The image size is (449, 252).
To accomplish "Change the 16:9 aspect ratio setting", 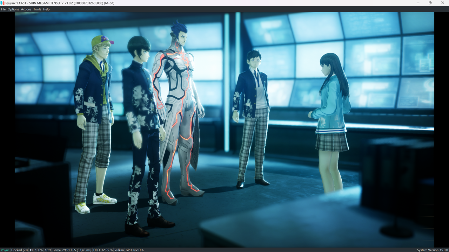I will (48, 250).
